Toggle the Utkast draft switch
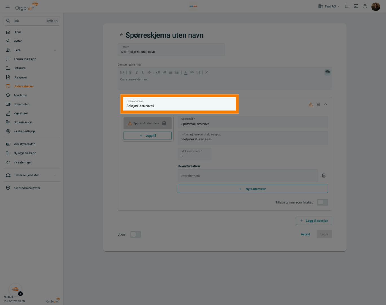The height and width of the screenshot is (305, 386). click(135, 234)
